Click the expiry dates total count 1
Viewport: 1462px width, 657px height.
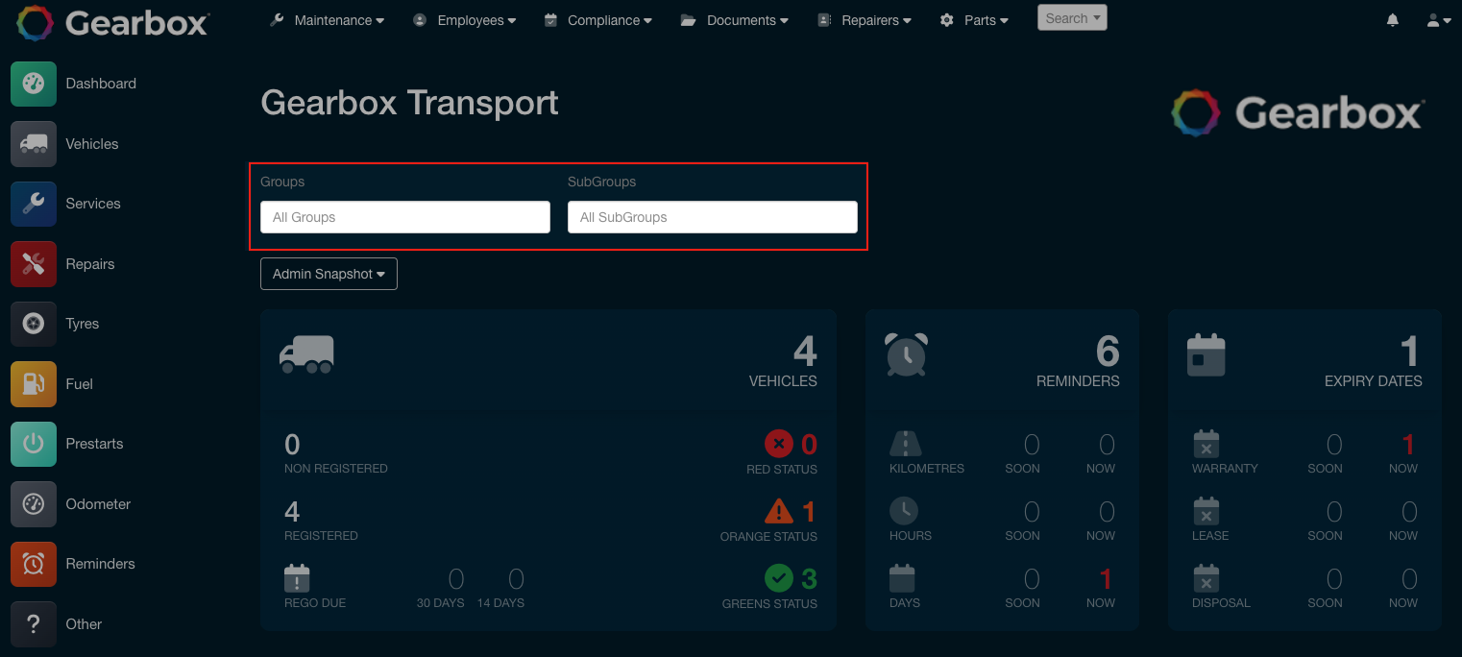(1410, 352)
